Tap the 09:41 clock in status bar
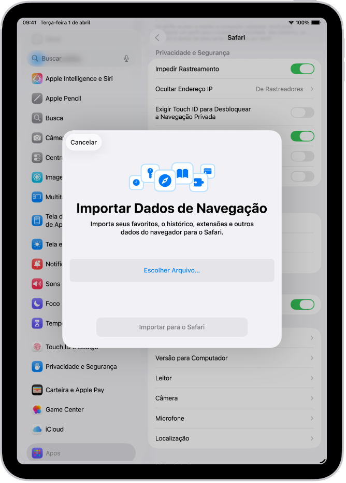 pos(30,22)
